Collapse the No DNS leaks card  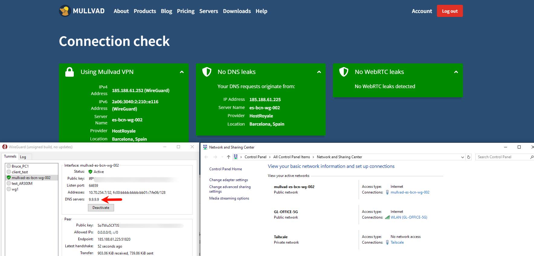point(319,72)
